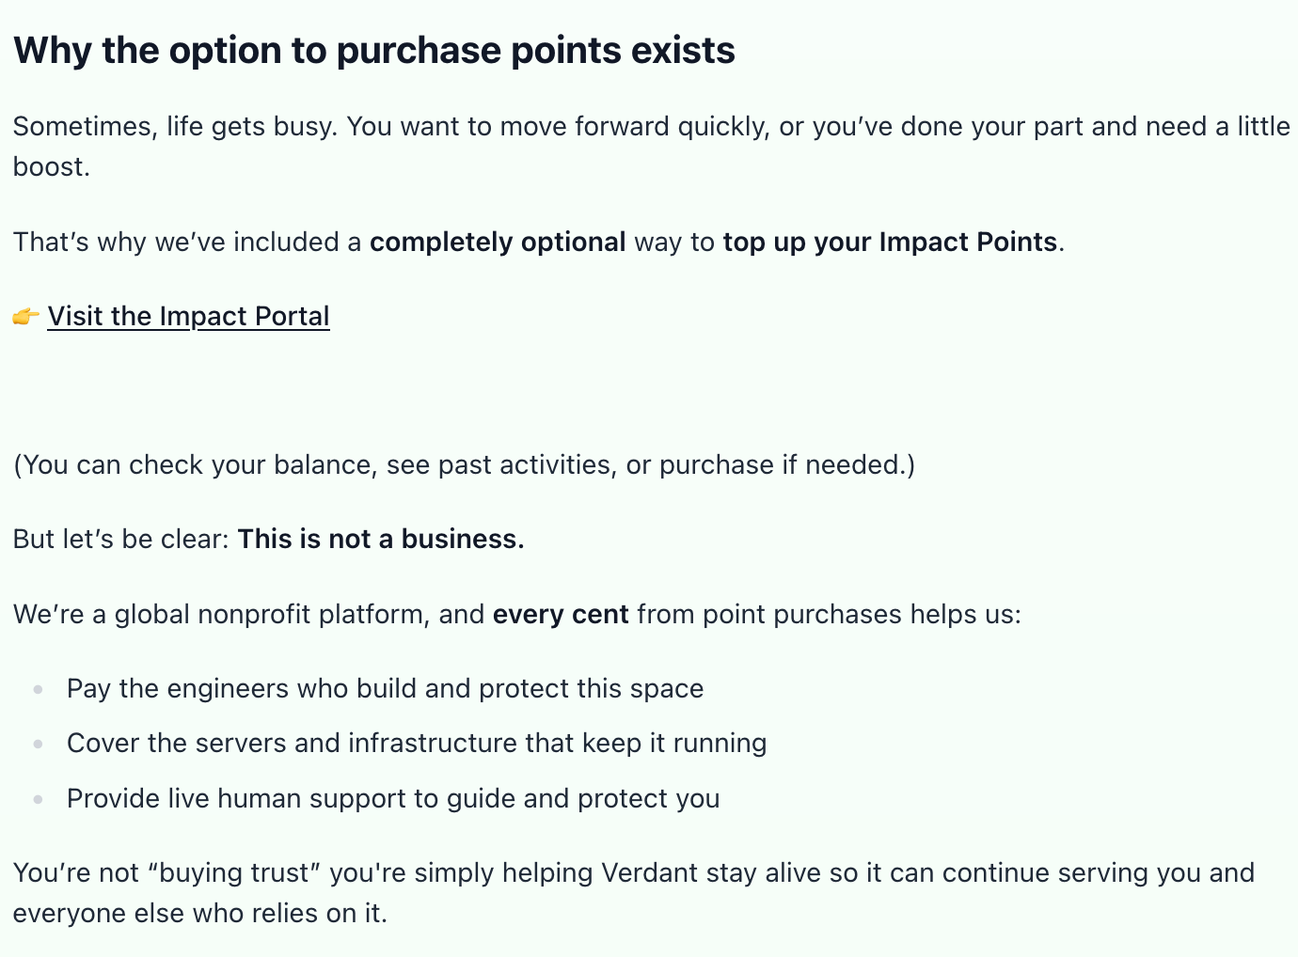Click the heading about purchasing points

click(373, 51)
